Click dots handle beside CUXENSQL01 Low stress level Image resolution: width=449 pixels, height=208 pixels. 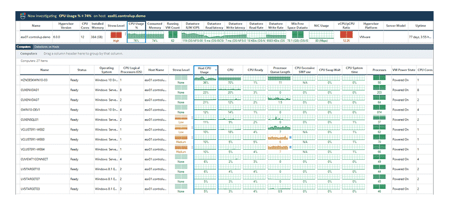[192, 118]
